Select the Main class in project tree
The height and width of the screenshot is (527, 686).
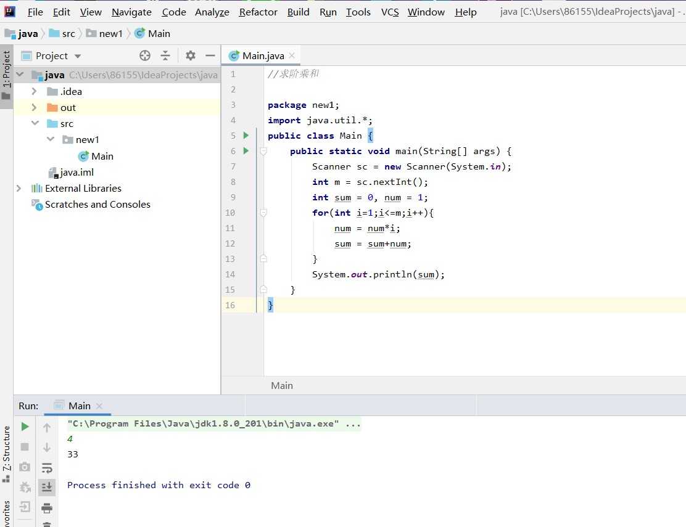coord(96,156)
